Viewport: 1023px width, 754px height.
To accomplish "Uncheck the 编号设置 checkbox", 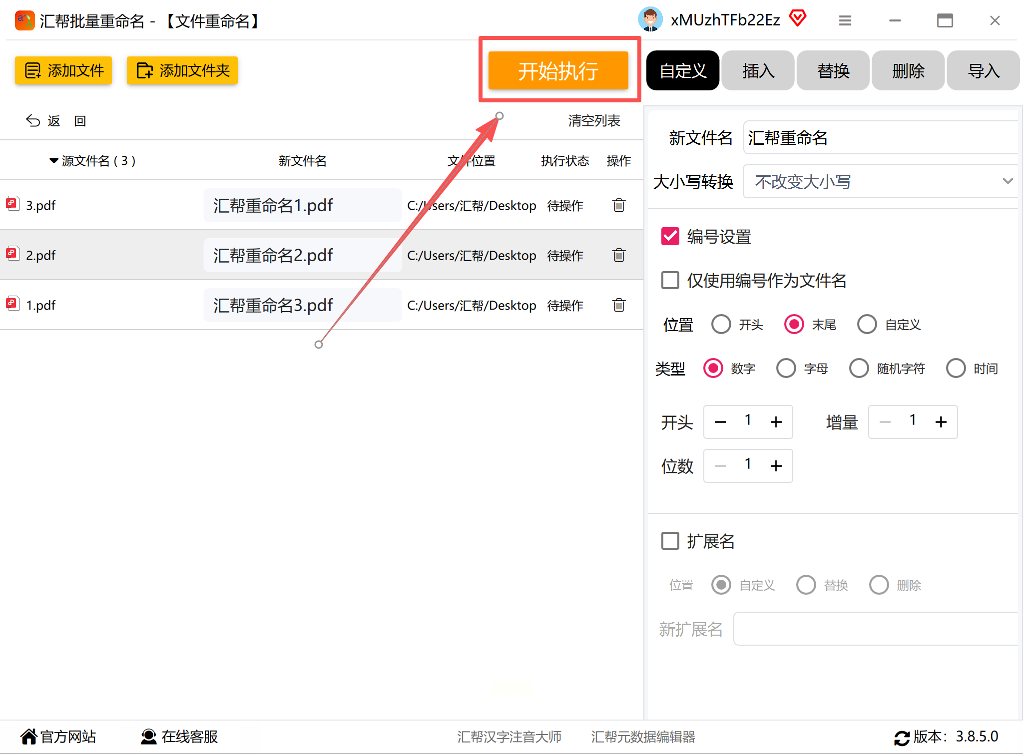I will click(670, 236).
